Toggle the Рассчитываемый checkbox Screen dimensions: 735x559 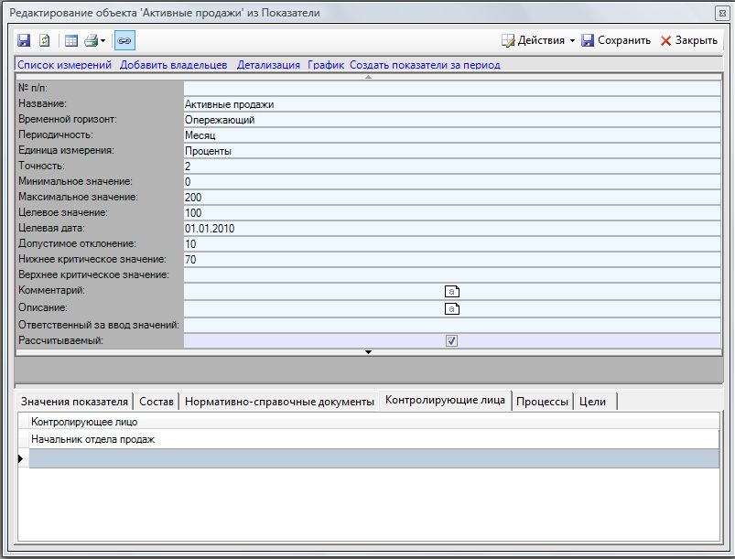click(451, 341)
